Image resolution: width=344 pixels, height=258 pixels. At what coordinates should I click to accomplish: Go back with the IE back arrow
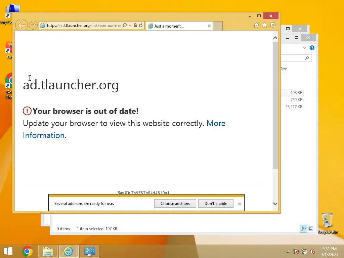click(21, 25)
